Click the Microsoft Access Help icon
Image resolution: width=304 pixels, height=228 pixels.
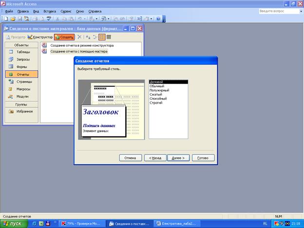[158, 19]
